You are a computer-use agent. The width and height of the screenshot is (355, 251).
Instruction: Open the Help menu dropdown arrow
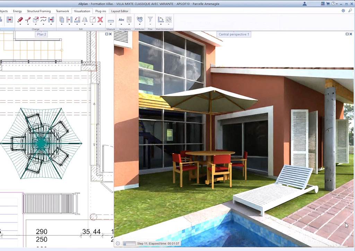click(337, 4)
